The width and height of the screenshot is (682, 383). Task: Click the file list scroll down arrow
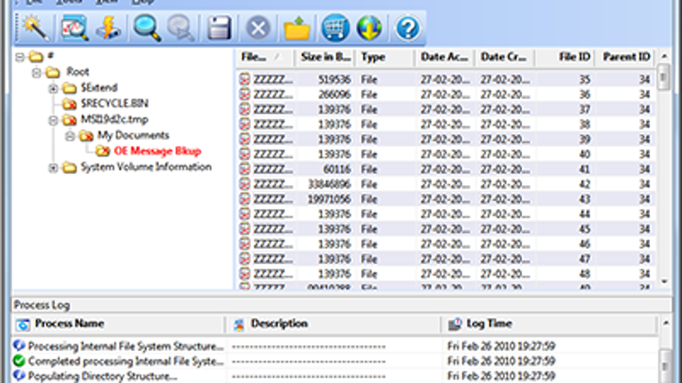pyautogui.click(x=663, y=281)
